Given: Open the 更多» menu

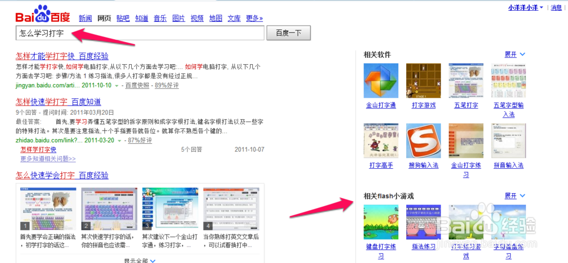Looking at the screenshot, I should tap(254, 18).
